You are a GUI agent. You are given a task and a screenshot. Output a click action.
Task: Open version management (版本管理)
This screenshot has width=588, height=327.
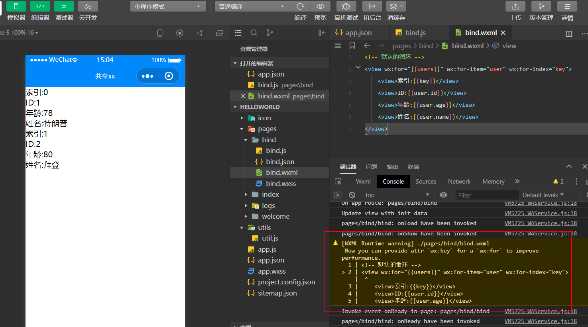pos(541,6)
